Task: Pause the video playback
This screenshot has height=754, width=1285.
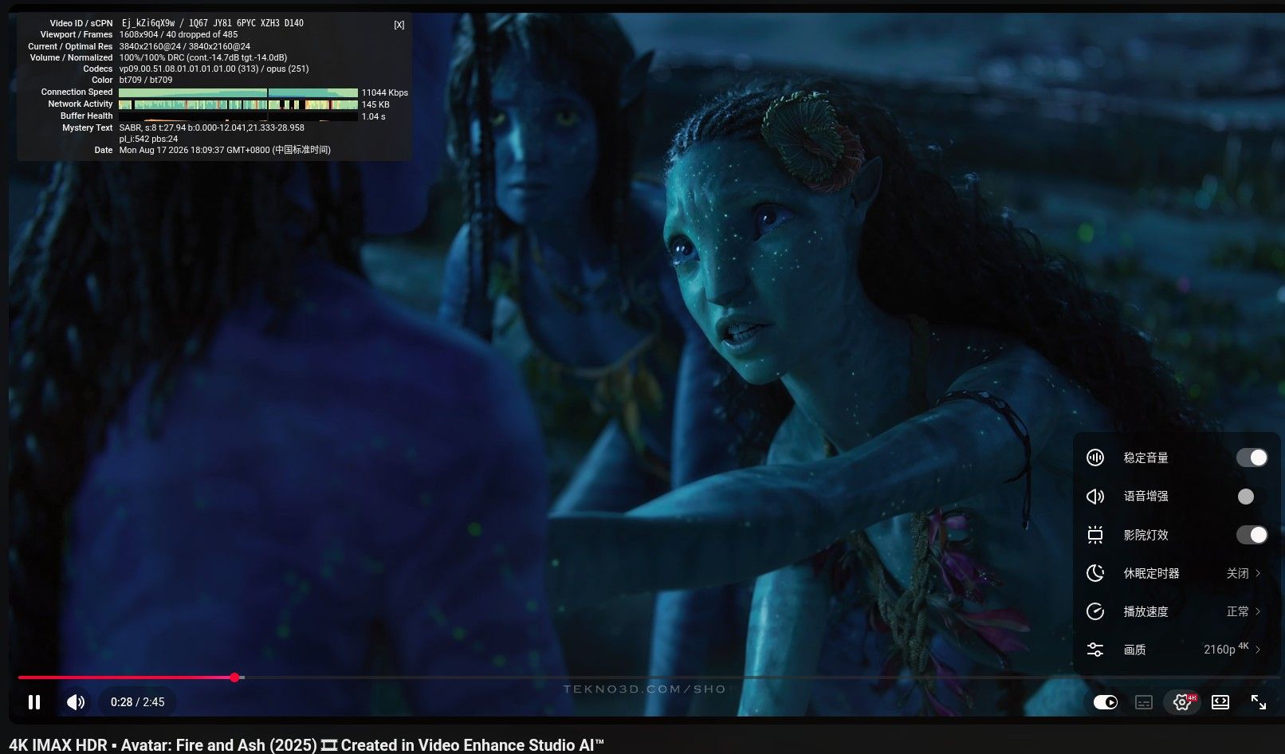Action: pyautogui.click(x=34, y=702)
